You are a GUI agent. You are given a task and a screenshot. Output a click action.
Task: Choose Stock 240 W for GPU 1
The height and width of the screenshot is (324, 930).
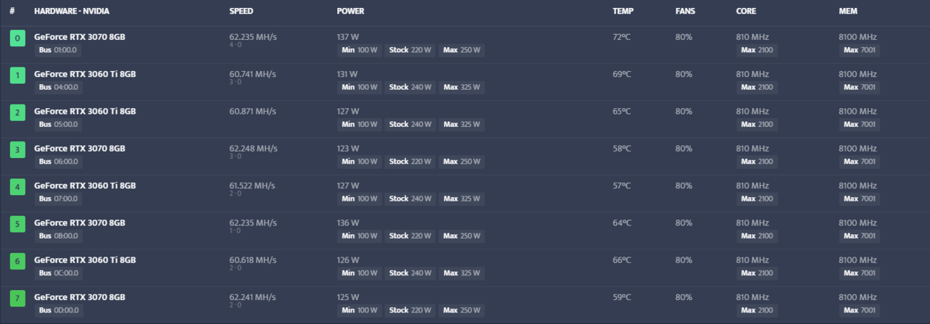coord(409,87)
